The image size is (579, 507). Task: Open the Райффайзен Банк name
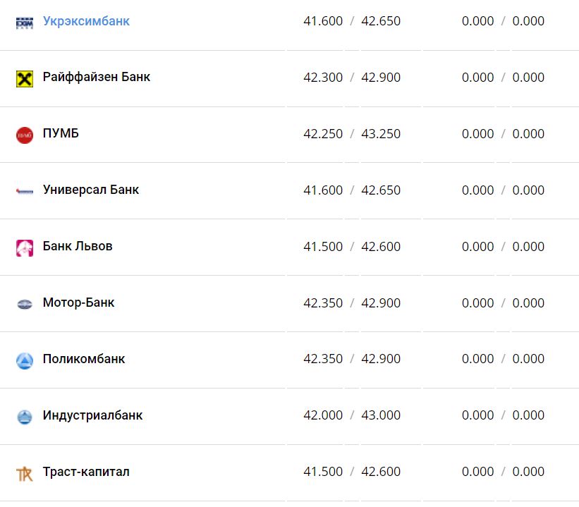[x=96, y=77]
